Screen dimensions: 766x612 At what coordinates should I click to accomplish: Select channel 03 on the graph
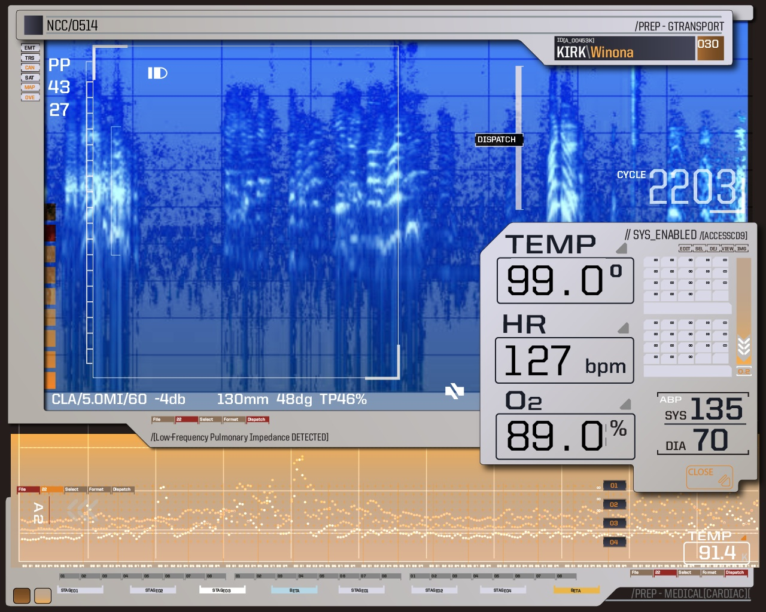coord(615,524)
